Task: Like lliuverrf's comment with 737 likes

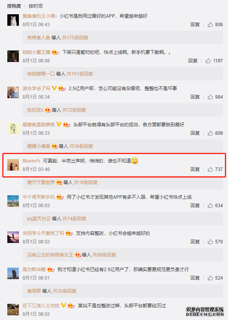Action: click(x=210, y=169)
